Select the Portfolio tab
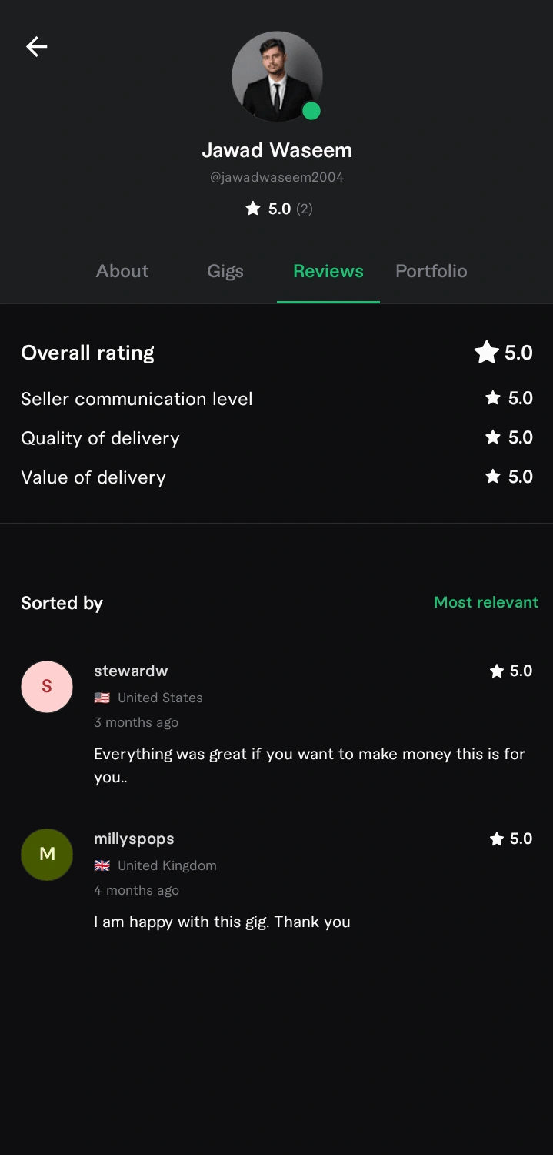This screenshot has width=553, height=1155. point(431,271)
